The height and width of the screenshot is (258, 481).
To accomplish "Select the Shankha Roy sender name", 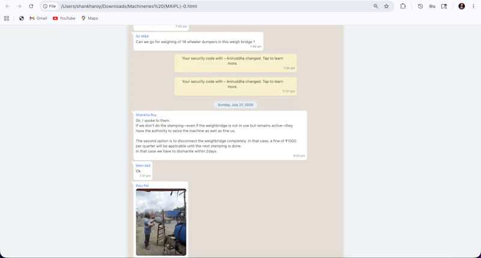I will [146, 115].
